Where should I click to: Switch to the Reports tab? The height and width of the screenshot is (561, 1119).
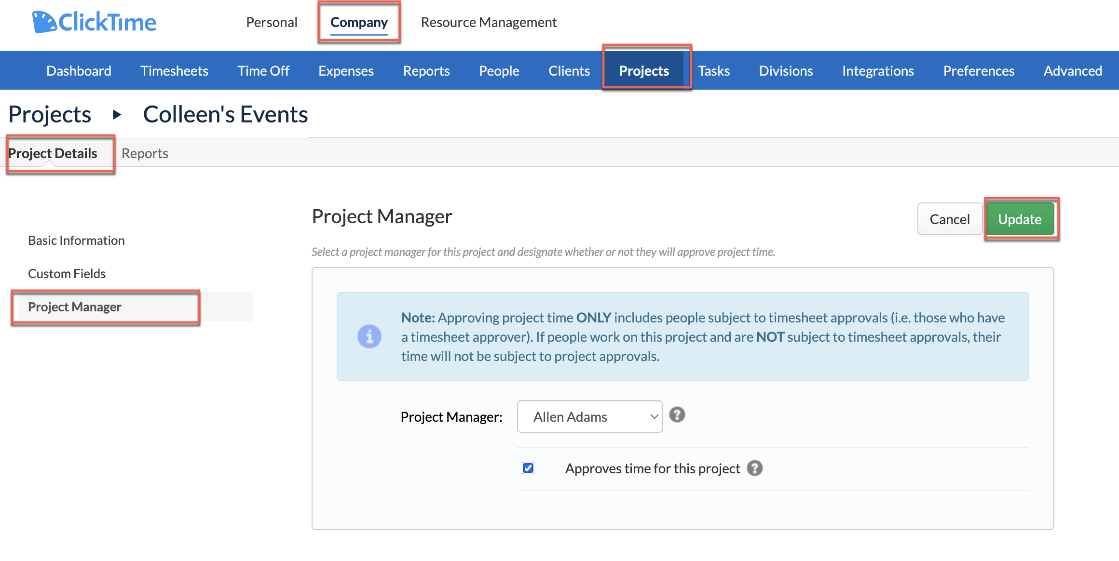145,153
